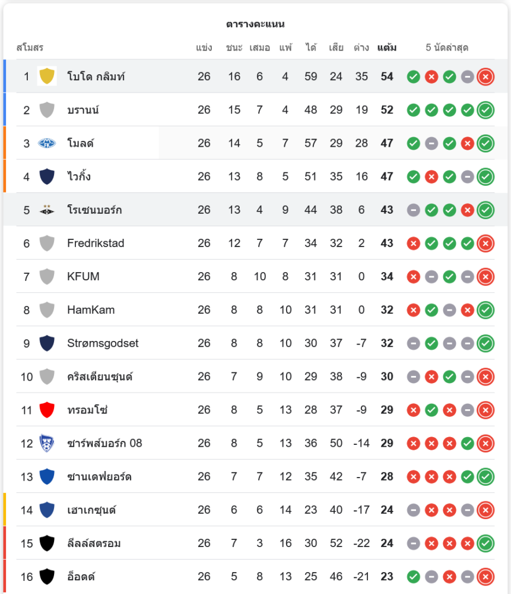Click Bodø/Glimt yellow shield crest
Screen dimensions: 511x594
[47, 76]
